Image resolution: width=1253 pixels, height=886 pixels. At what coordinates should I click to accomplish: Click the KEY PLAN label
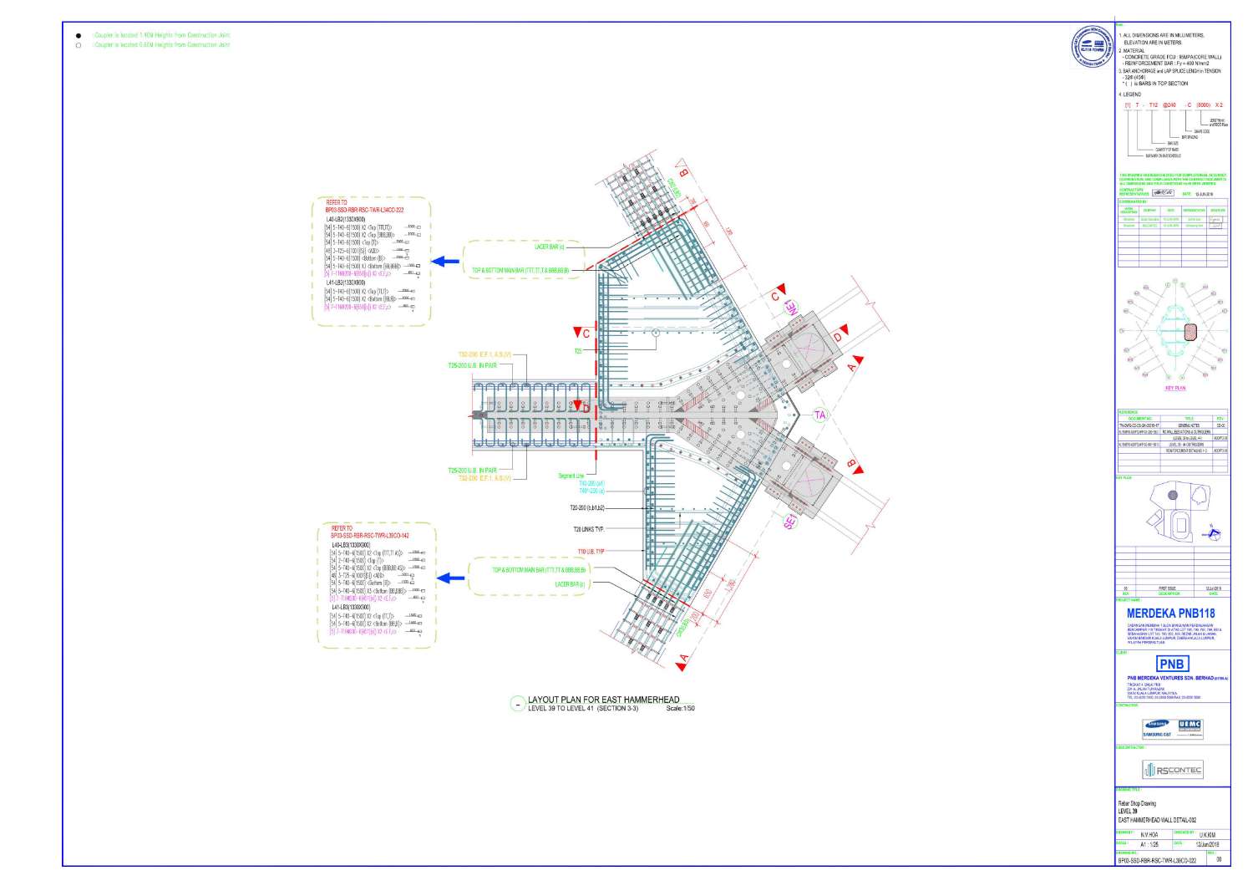pyautogui.click(x=1175, y=389)
